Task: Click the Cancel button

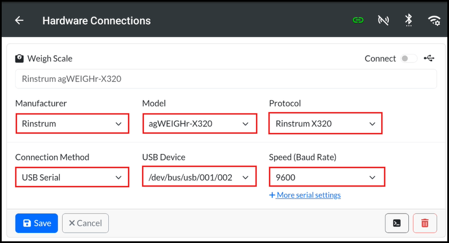Action: (85, 223)
